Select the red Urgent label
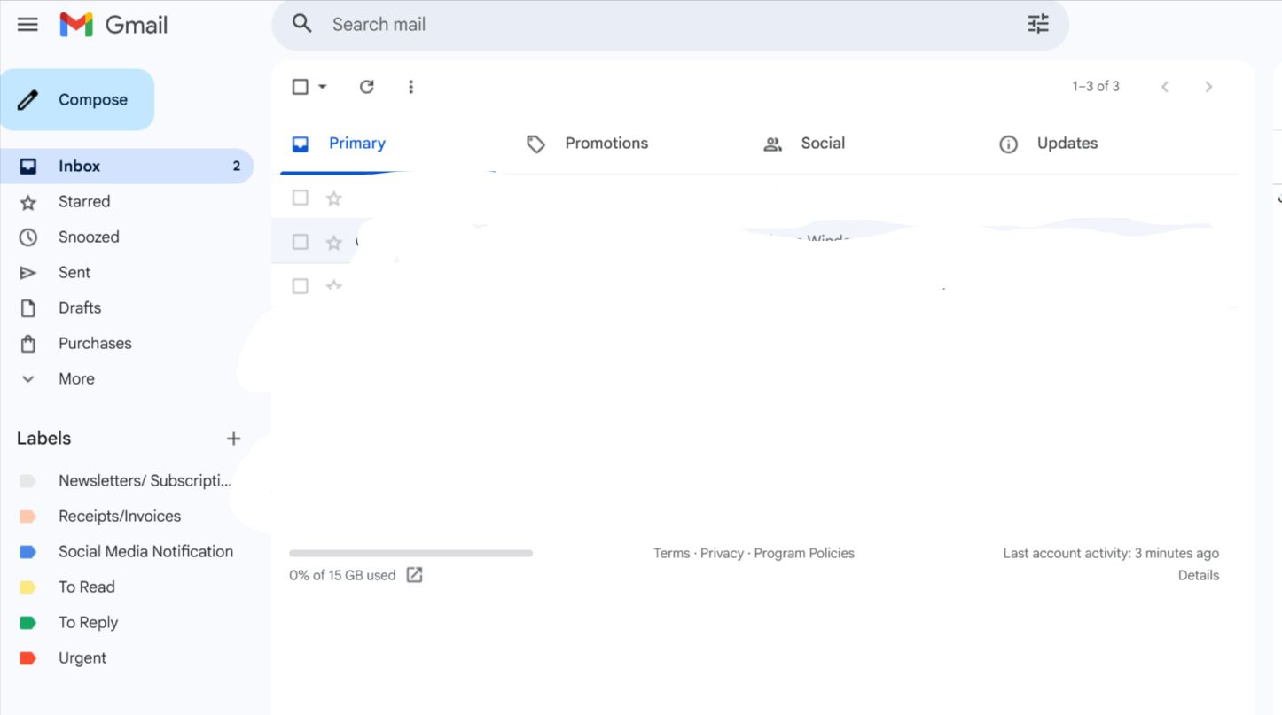 pos(82,658)
